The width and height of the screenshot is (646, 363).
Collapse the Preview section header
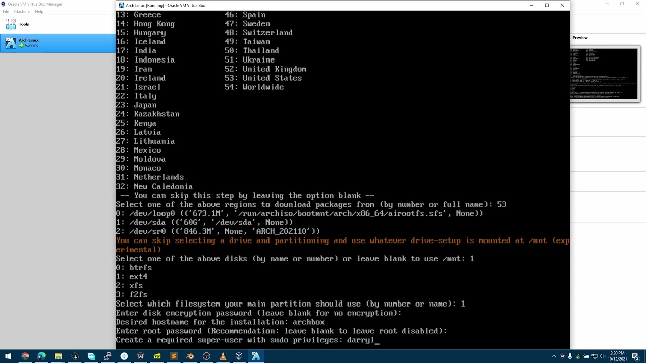point(580,38)
